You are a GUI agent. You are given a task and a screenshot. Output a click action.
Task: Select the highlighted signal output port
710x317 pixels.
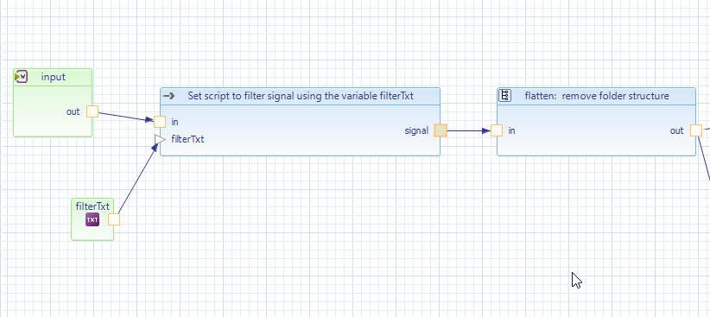tap(441, 130)
